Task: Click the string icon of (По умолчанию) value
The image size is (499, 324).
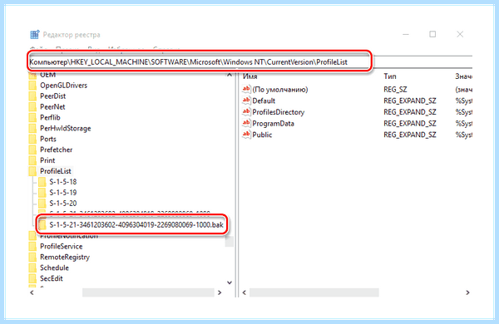Action: pos(246,90)
